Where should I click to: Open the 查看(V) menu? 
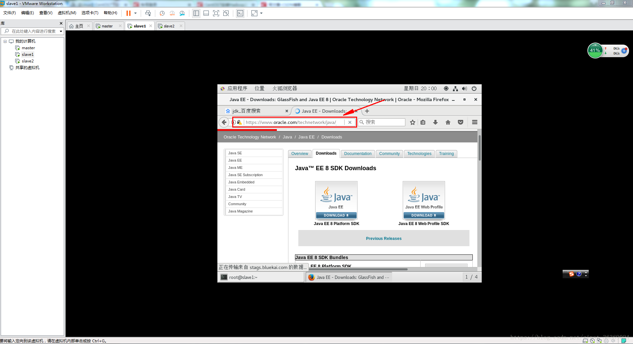[46, 13]
